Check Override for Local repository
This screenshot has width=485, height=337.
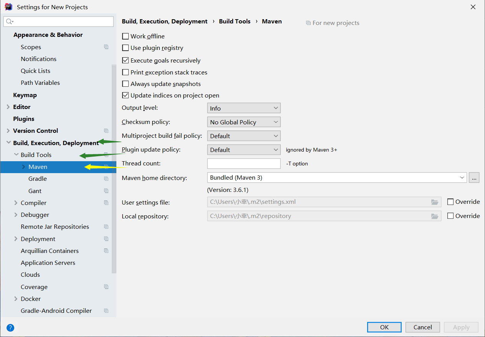(x=450, y=216)
